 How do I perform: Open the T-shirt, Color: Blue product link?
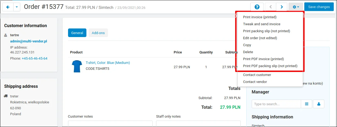point(108,63)
